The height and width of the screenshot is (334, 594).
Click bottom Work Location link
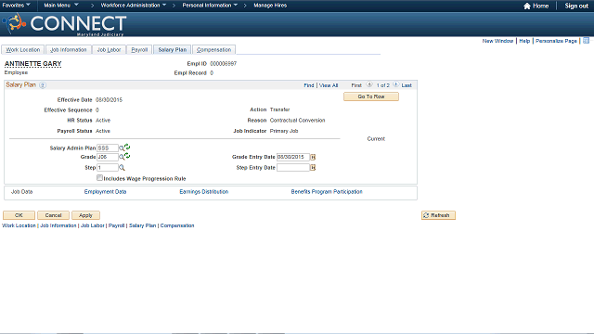(19, 225)
